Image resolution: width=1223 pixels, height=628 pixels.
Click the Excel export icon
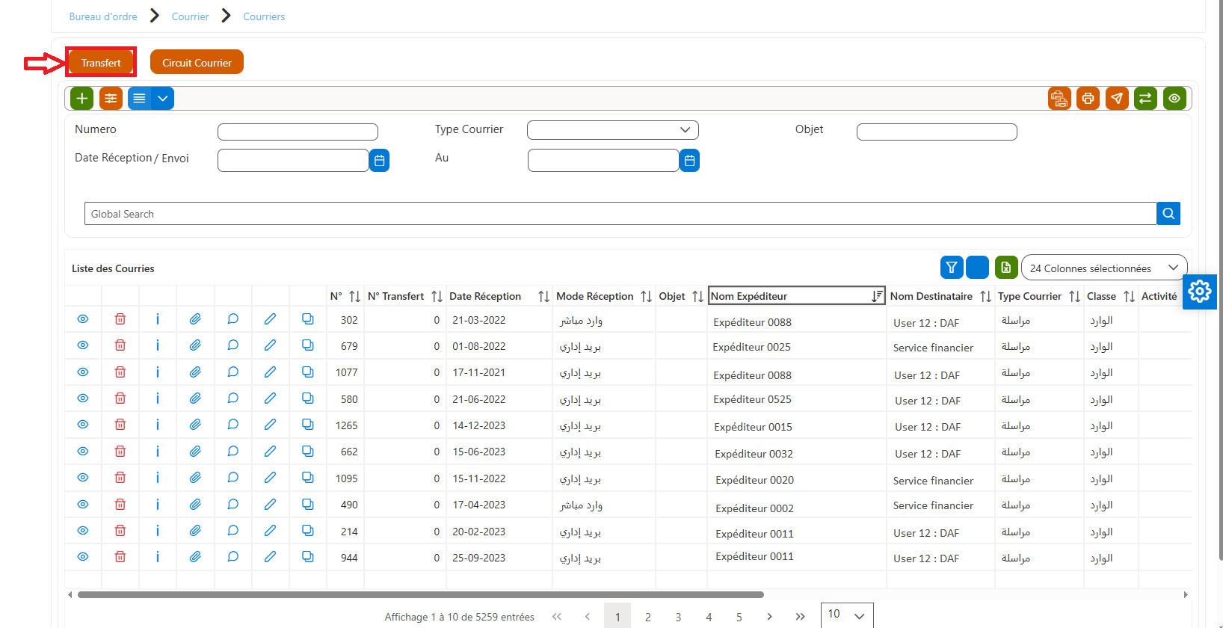click(1006, 267)
